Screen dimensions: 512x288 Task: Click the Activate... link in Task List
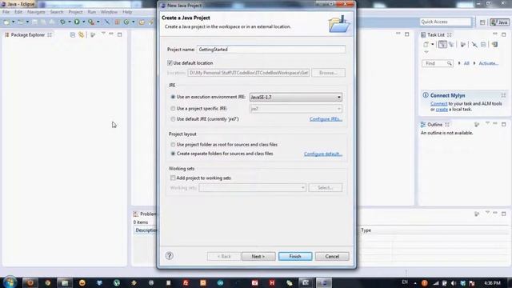489,63
